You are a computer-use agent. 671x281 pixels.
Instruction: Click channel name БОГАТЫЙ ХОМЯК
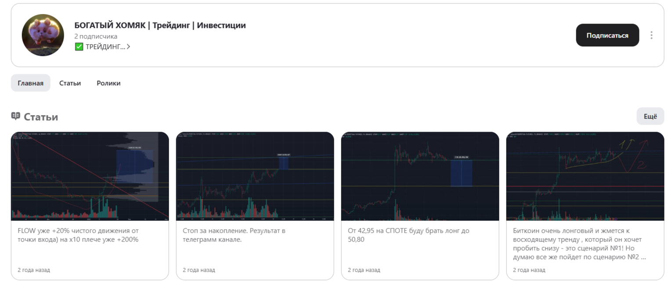(160, 25)
